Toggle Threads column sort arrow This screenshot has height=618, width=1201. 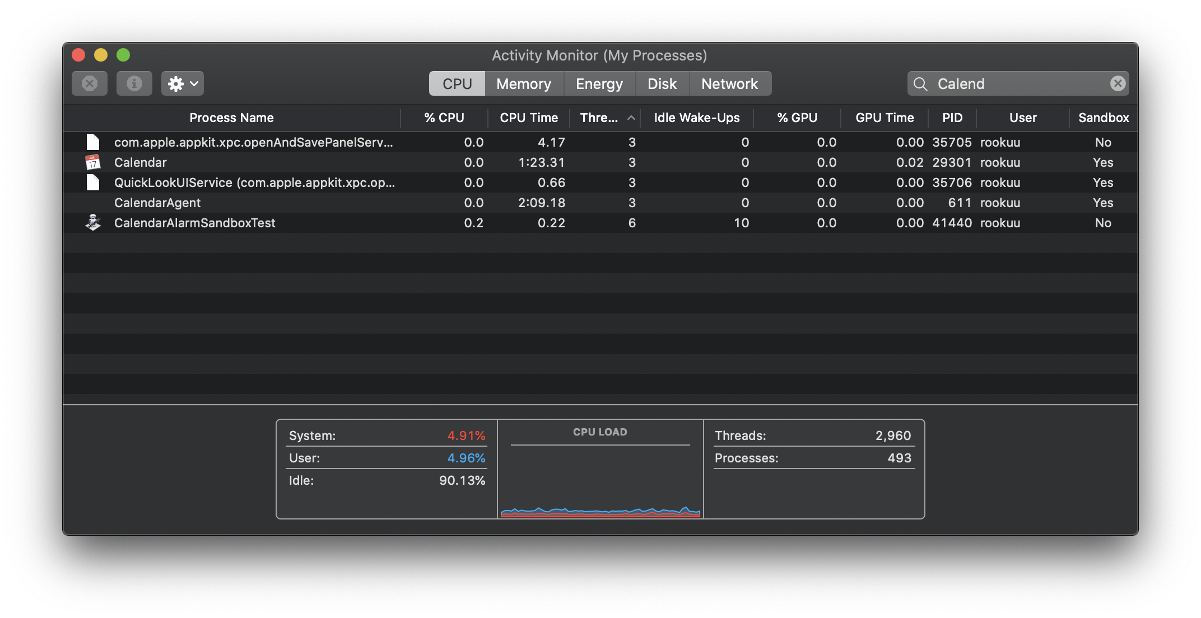pos(631,118)
